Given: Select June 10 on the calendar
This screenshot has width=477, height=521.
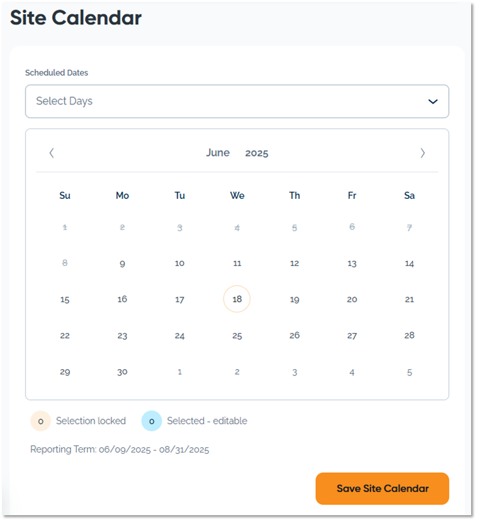Looking at the screenshot, I should pos(180,263).
